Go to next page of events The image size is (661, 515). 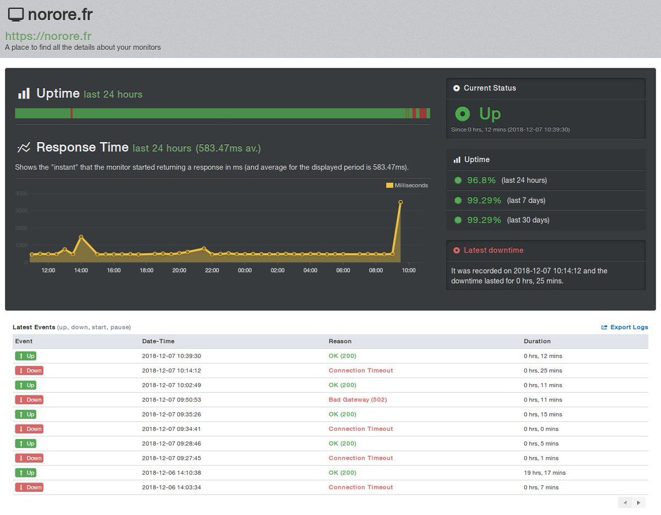(x=638, y=502)
